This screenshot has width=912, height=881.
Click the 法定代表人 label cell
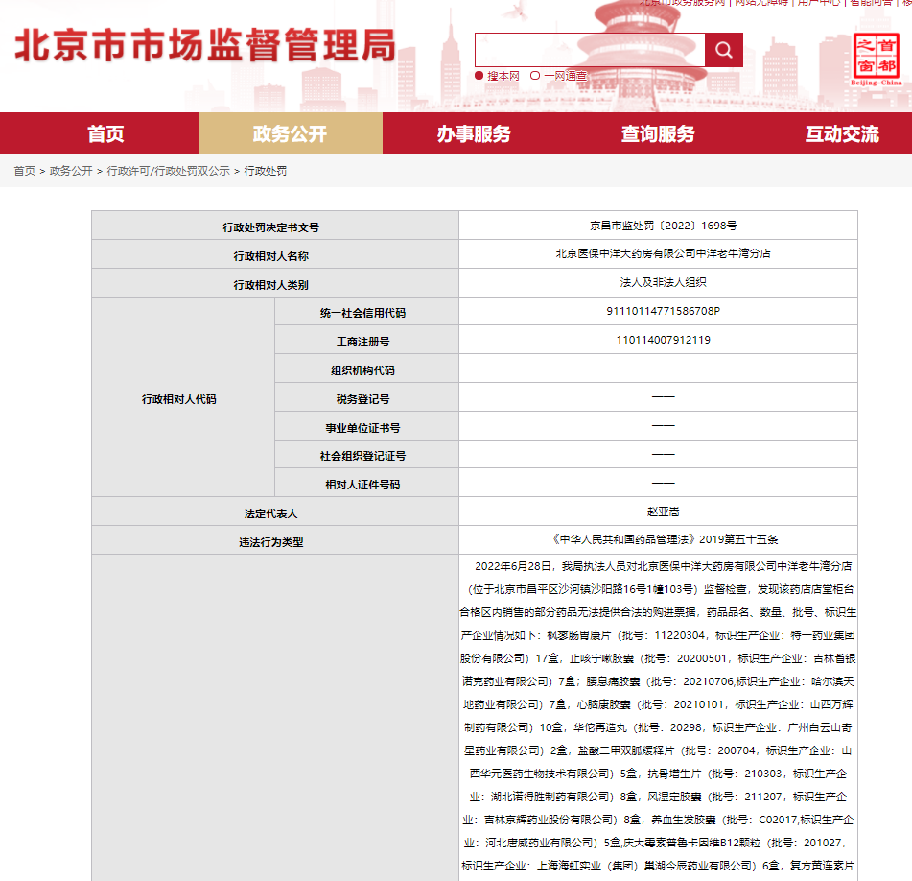pos(275,512)
